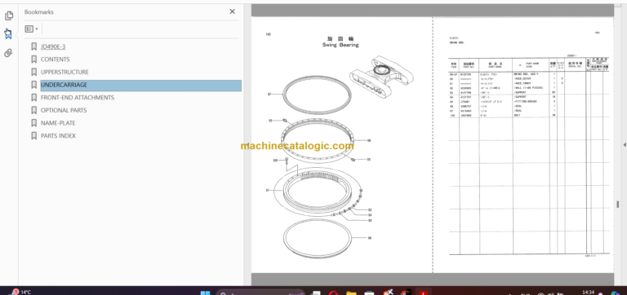The image size is (627, 295).
Task: Click the "Swing Bearing" page heading
Action: pos(340,45)
